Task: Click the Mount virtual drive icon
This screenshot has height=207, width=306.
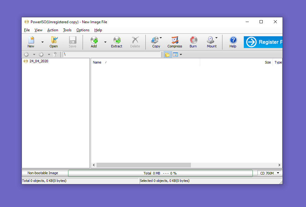Action: (211, 42)
